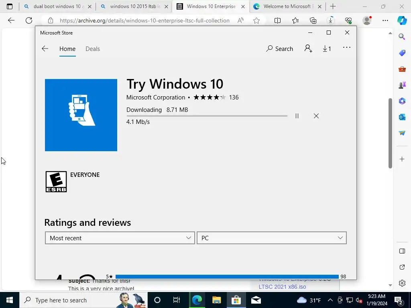This screenshot has width=411, height=308.
Task: Click the Try Windows 10 app tile
Action: click(81, 115)
